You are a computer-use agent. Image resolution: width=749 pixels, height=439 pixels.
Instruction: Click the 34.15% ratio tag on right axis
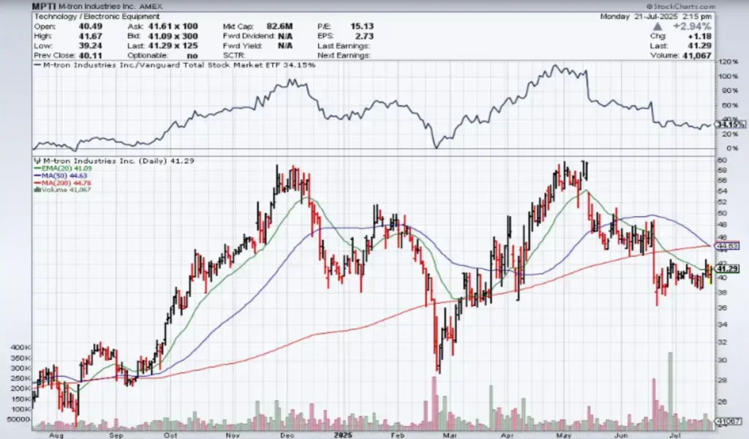point(730,124)
